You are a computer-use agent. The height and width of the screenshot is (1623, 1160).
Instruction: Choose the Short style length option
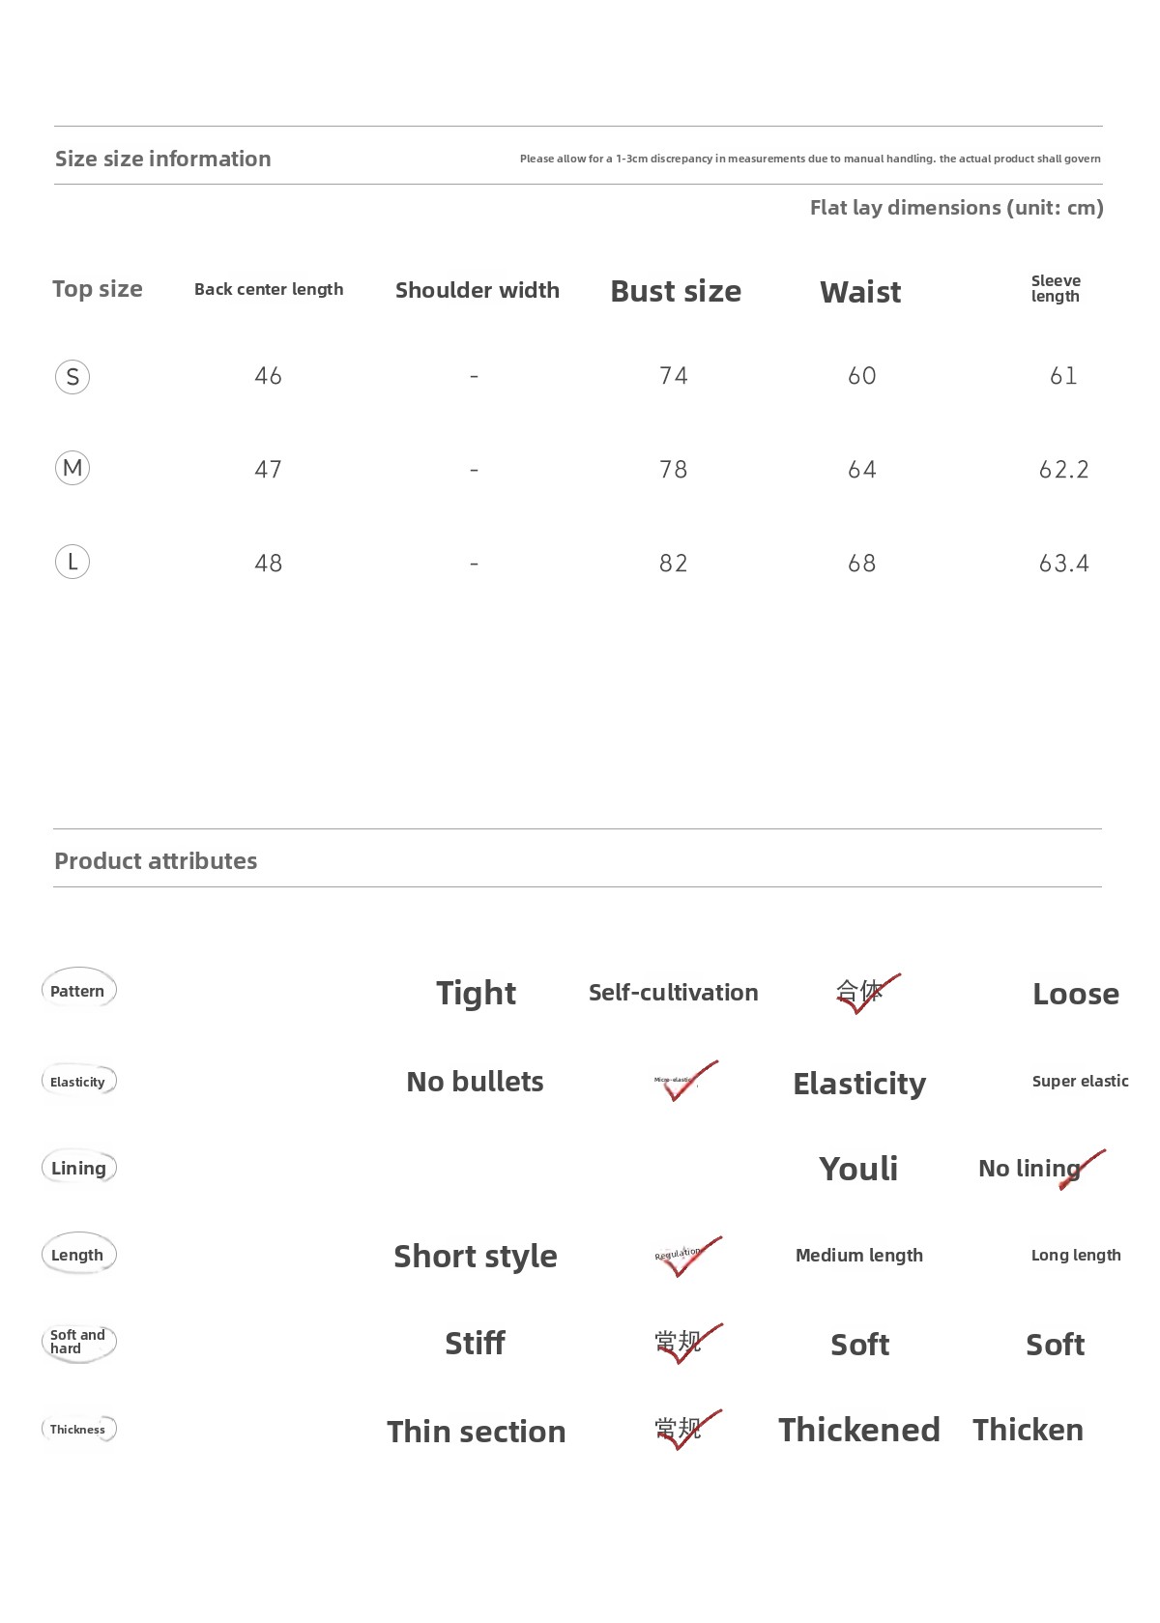[476, 1256]
